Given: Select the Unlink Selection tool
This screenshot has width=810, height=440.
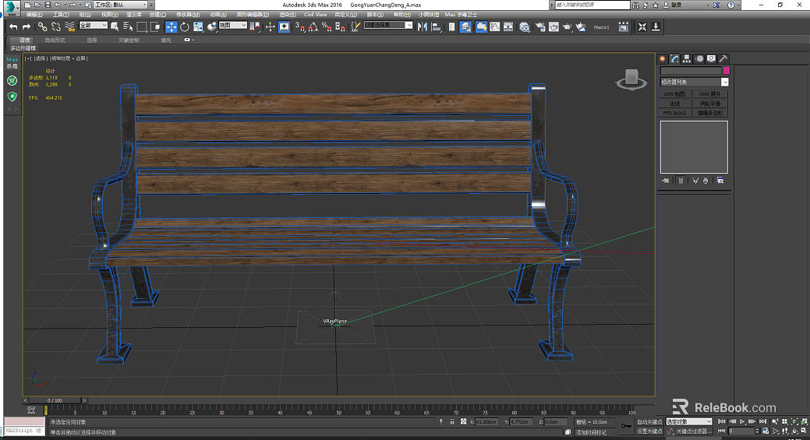Looking at the screenshot, I should point(56,26).
